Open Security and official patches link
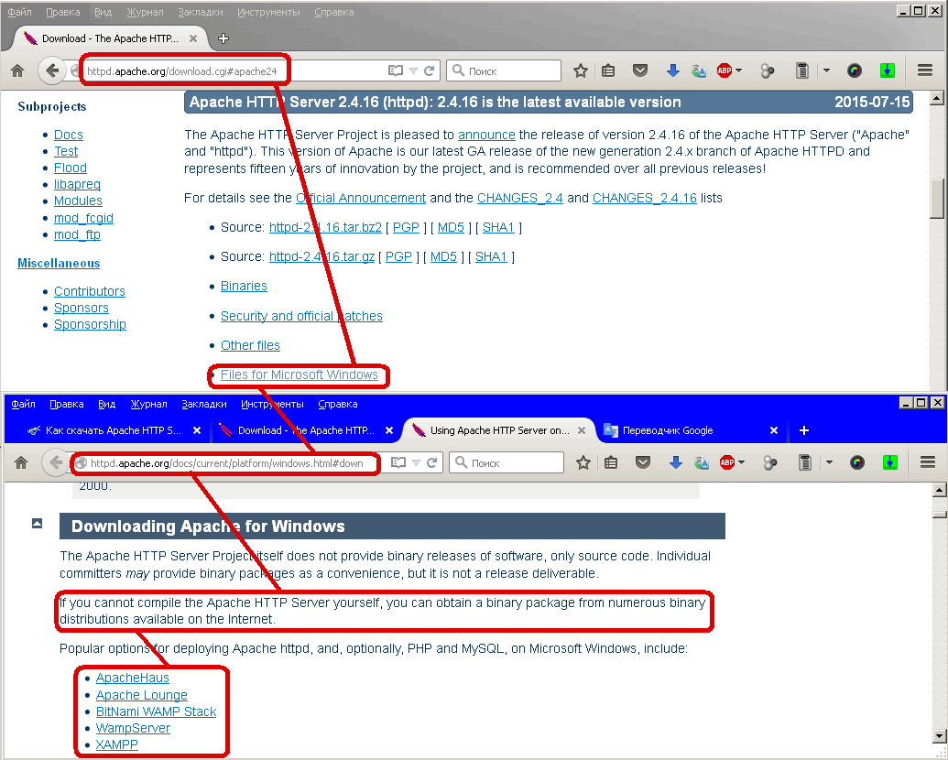 click(301, 316)
